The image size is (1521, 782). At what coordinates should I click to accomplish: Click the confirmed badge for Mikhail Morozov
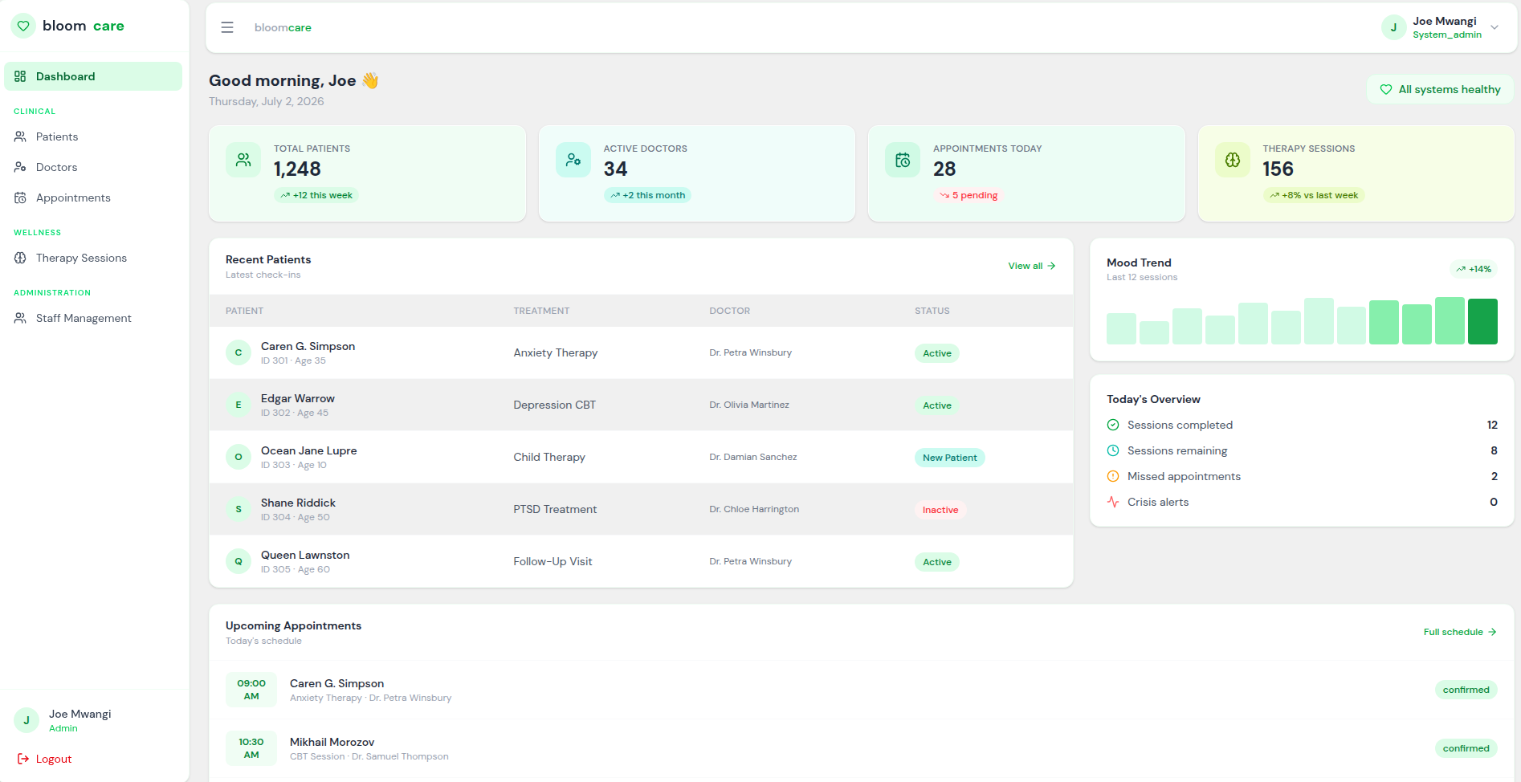coord(1466,748)
